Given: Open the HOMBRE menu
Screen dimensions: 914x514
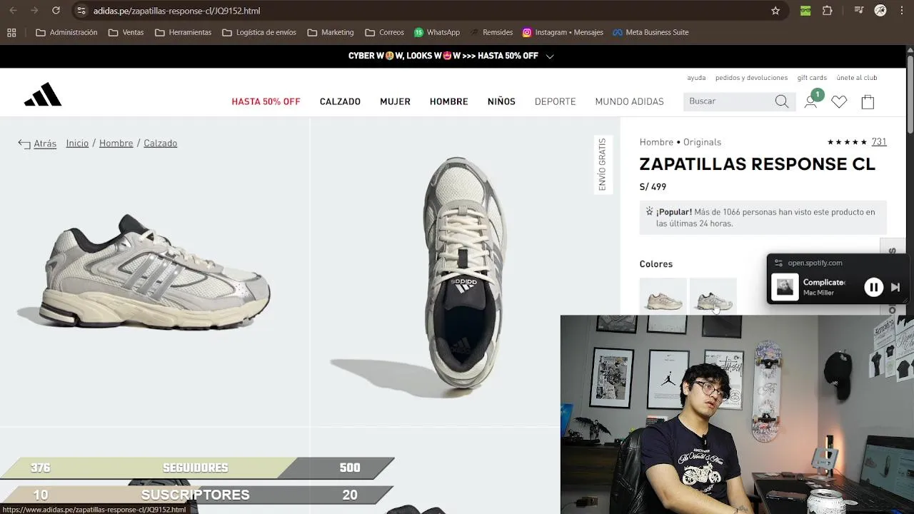Looking at the screenshot, I should click(x=448, y=102).
